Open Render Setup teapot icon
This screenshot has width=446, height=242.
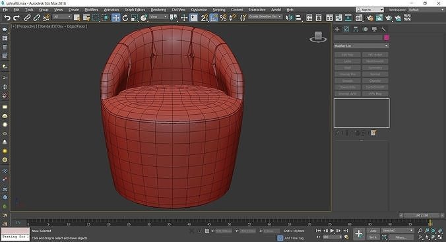[369, 18]
